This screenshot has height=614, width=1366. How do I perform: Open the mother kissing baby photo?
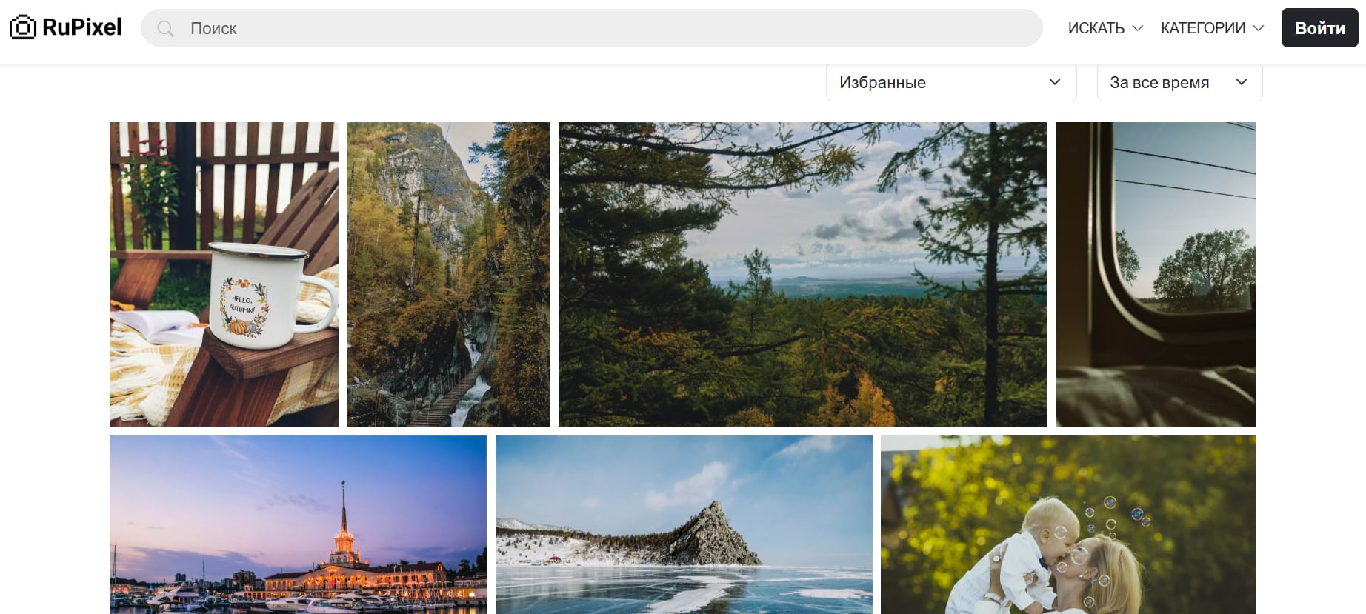tap(1068, 524)
